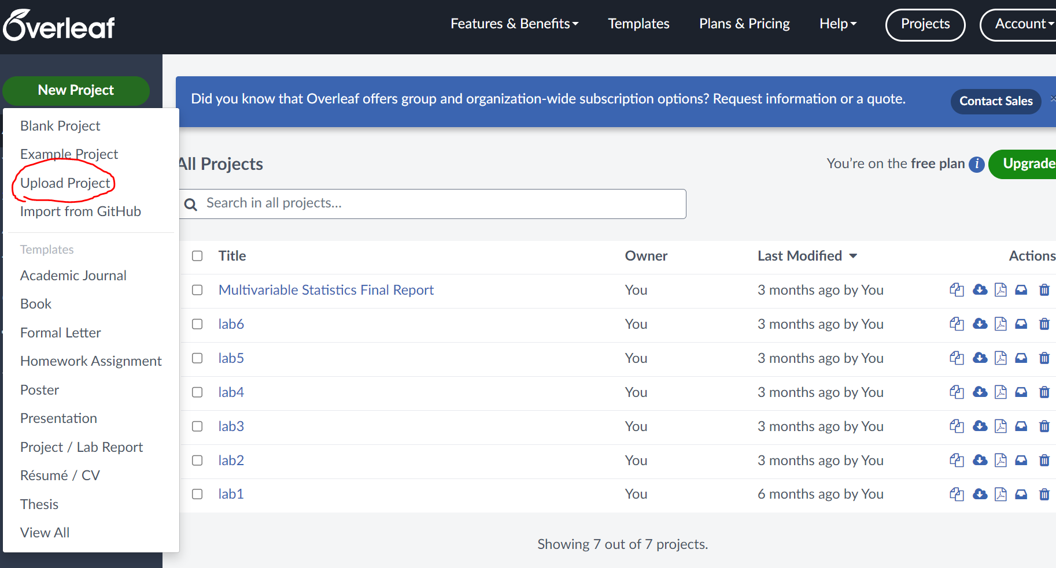The image size is (1056, 568).
Task: Pick the Poster template
Action: 39,390
